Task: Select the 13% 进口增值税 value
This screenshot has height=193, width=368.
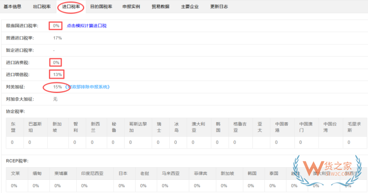Action: pos(57,74)
